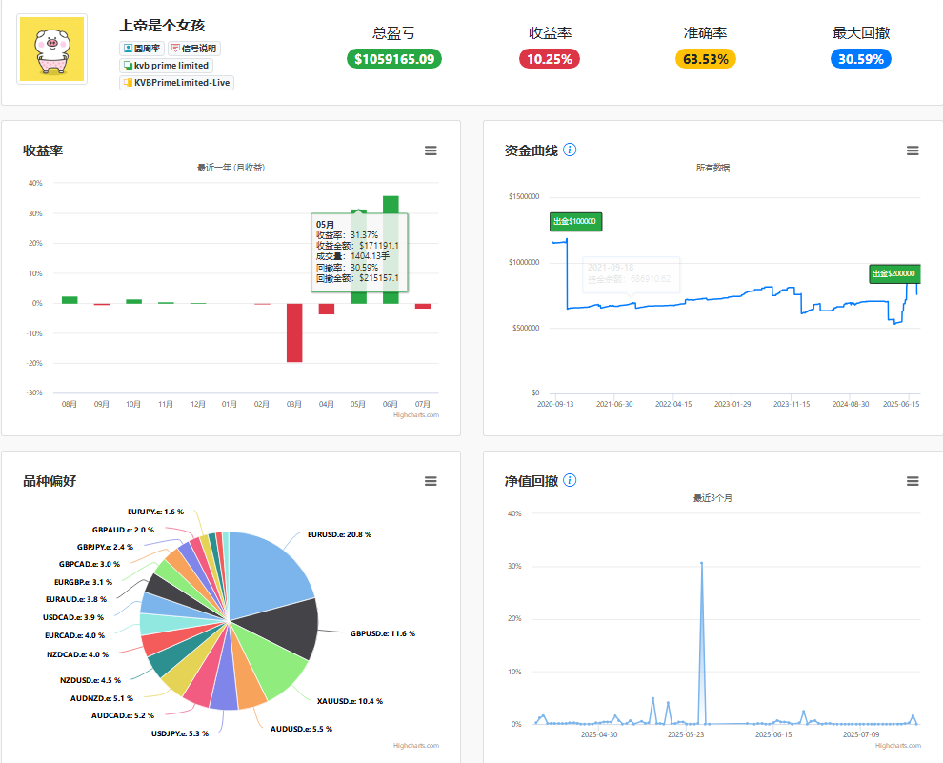Click Highcharts.com credit under 品种偏好 chart
Image resolution: width=943 pixels, height=763 pixels.
coord(416,746)
